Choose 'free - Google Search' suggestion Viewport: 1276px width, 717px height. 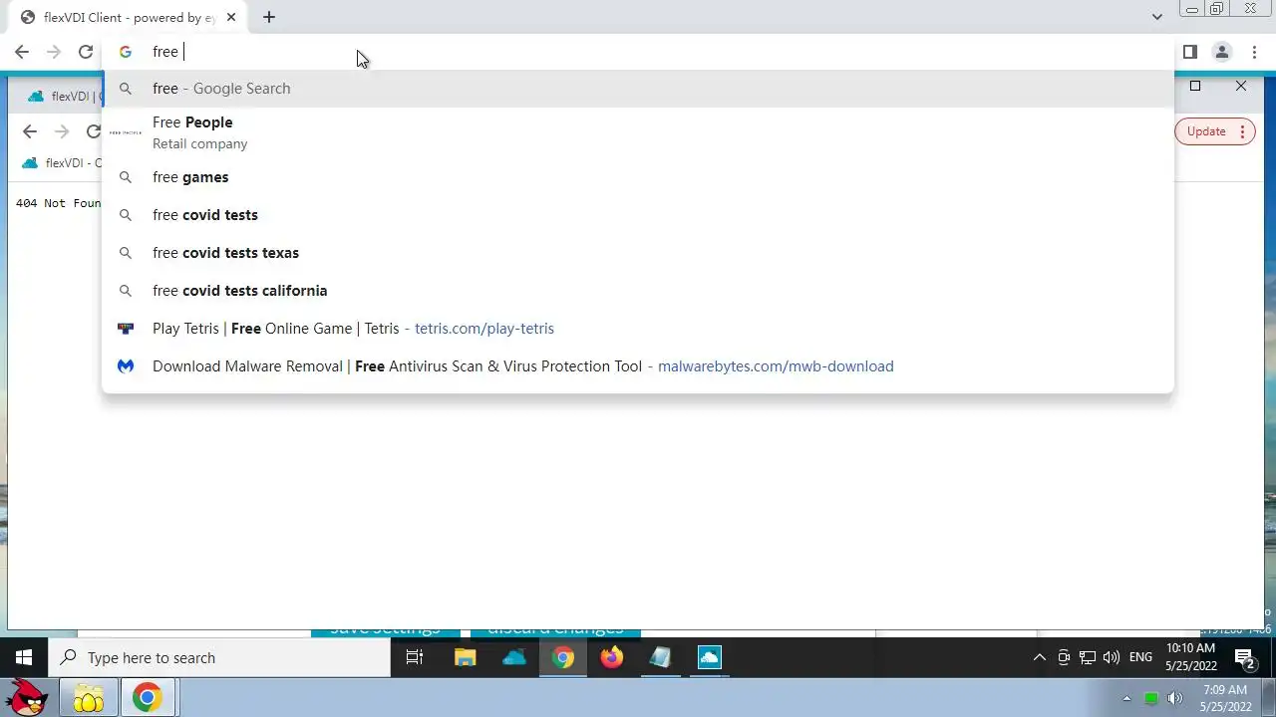point(638,89)
